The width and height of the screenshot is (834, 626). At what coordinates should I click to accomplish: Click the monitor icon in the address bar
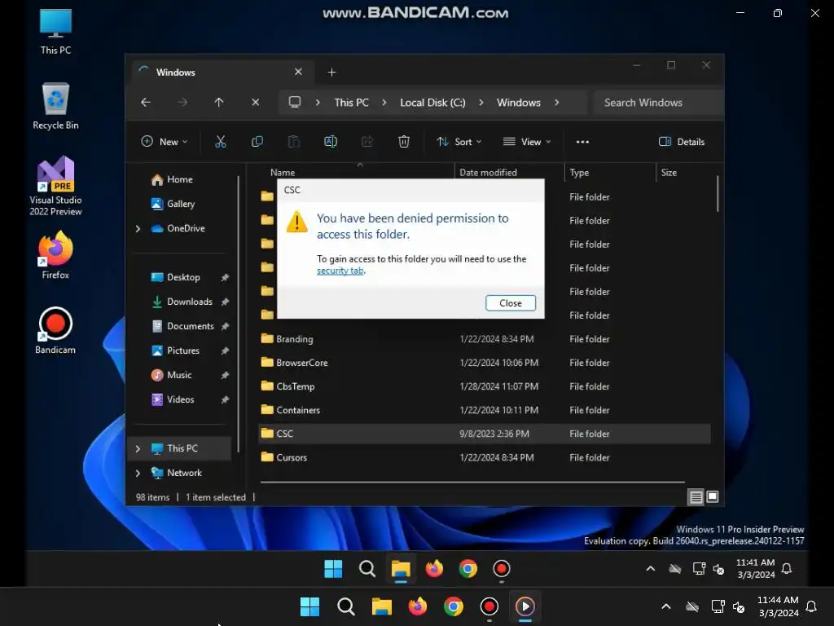pyautogui.click(x=295, y=102)
